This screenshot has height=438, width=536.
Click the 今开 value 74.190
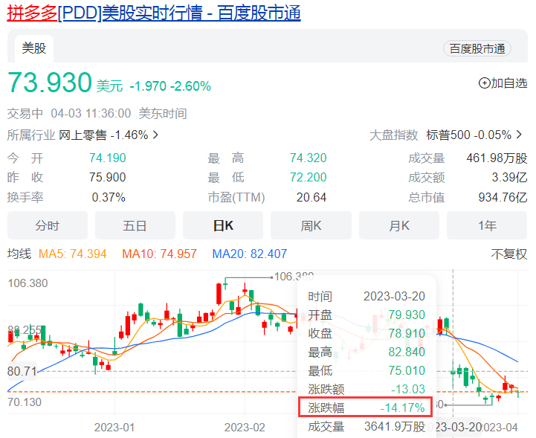(108, 158)
